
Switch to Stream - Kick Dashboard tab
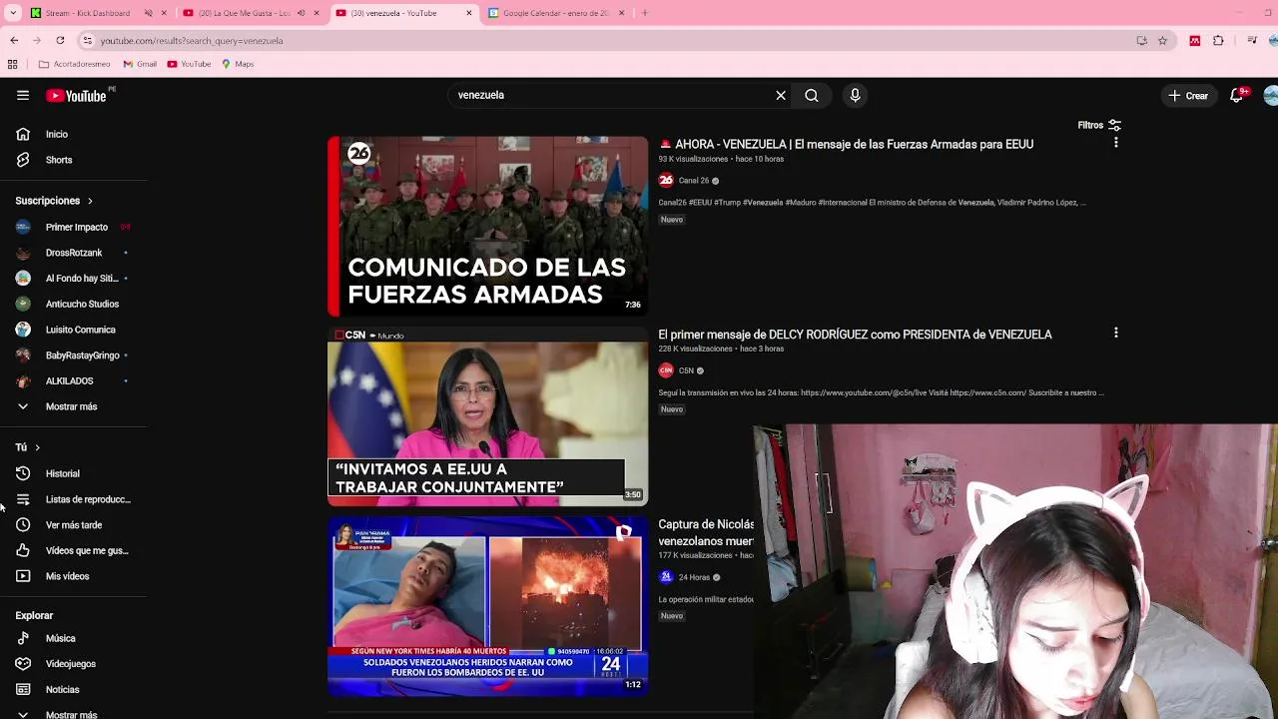pos(88,13)
